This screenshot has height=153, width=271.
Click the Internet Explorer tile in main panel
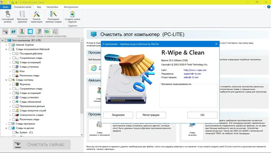[95, 68]
